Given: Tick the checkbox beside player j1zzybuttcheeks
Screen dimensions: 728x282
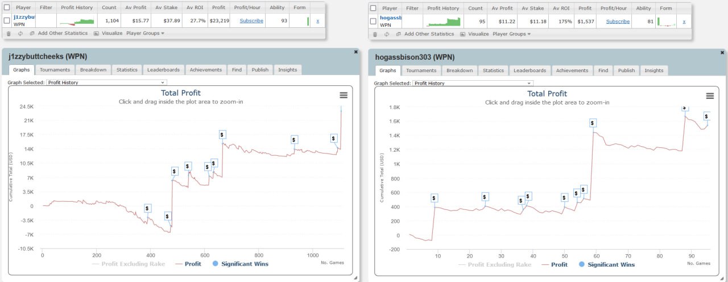Looking at the screenshot, I should pos(7,20).
